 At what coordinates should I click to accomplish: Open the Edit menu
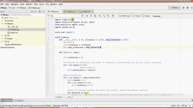point(2,4)
